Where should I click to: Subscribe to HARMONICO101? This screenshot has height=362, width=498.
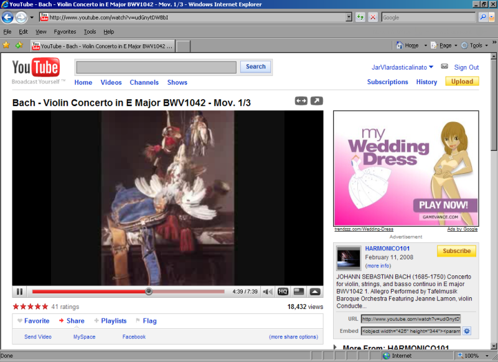[x=456, y=250]
